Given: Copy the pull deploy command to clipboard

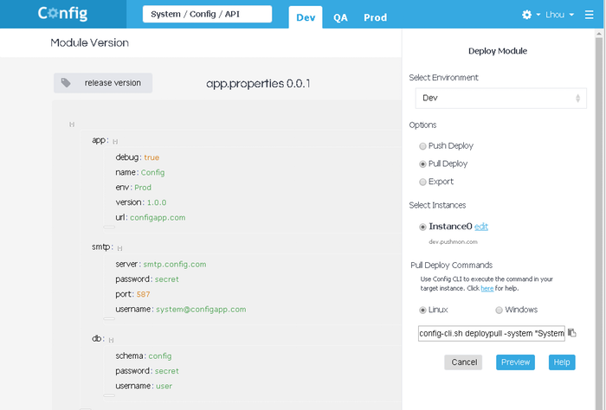Looking at the screenshot, I should pos(572,333).
